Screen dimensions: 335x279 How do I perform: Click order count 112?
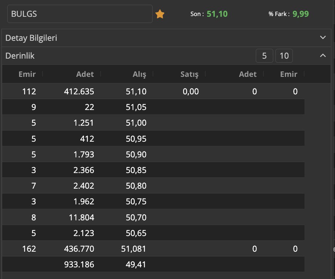(x=29, y=91)
